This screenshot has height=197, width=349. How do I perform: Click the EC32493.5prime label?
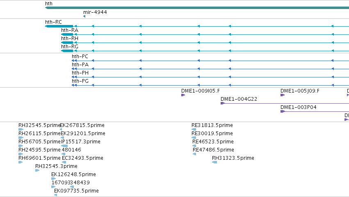click(82, 158)
